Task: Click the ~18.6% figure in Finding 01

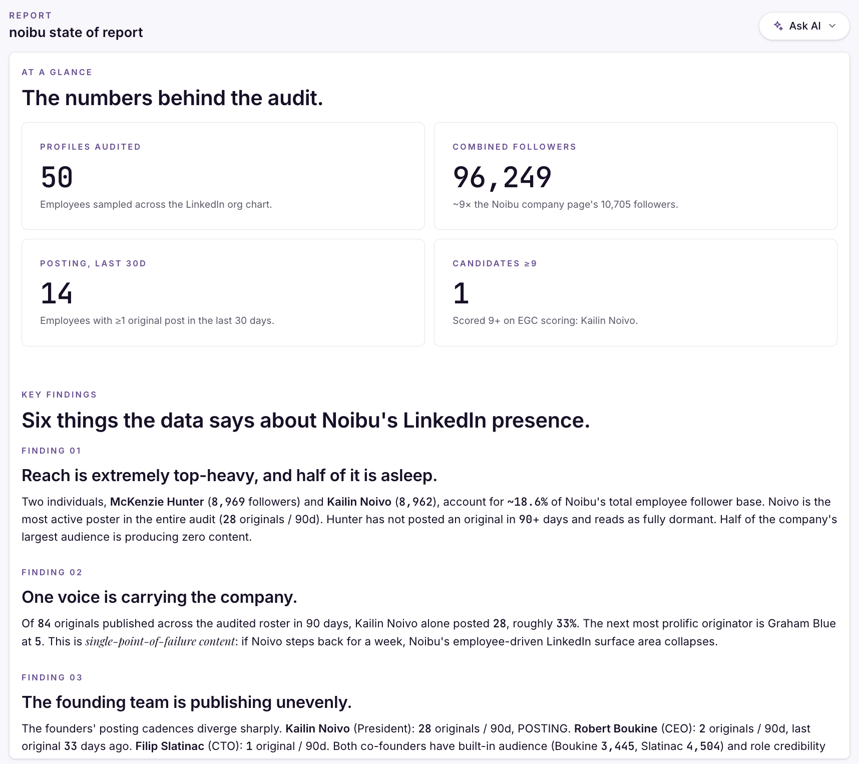Action: coord(528,502)
